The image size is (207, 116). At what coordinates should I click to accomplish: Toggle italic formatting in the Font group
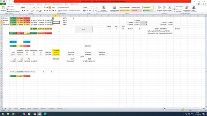tap(25, 11)
